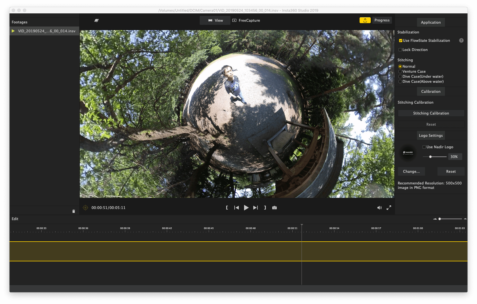The width and height of the screenshot is (477, 304).
Task: Click the gyro target icon beside timecode
Action: tap(85, 208)
